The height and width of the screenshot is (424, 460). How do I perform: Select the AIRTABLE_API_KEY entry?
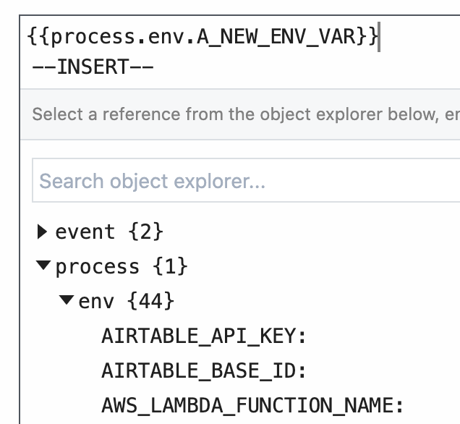(204, 336)
